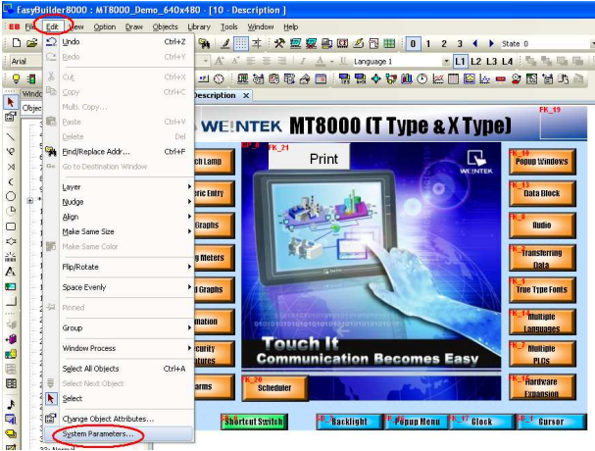Screen dimensions: 595x451
Task: Click the Alarm Bar red icon
Action: (x=501, y=79)
